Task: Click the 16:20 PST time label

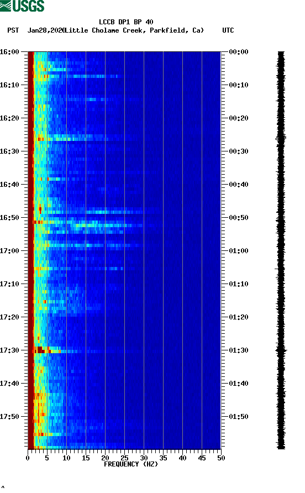Action: [9, 118]
